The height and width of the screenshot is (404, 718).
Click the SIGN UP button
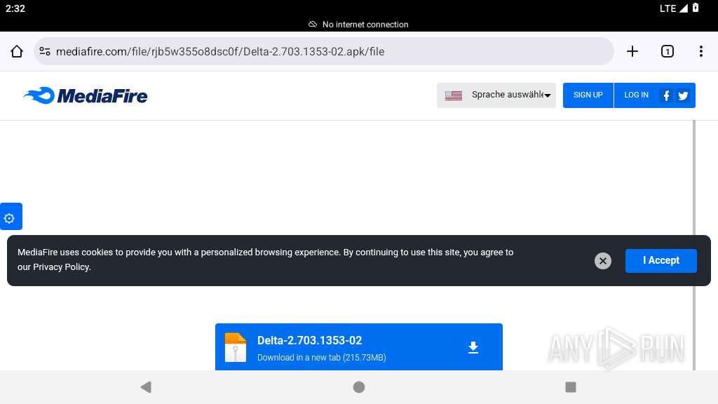tap(588, 95)
